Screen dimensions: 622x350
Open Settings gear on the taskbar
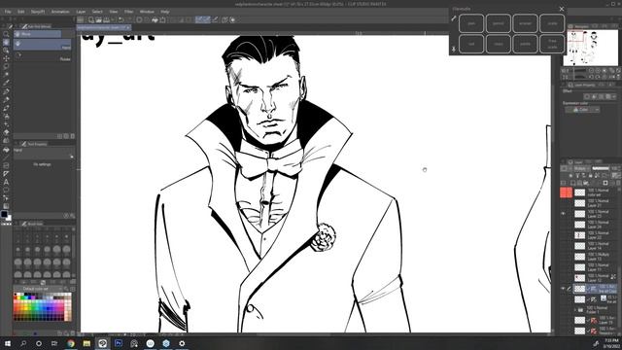(x=182, y=343)
